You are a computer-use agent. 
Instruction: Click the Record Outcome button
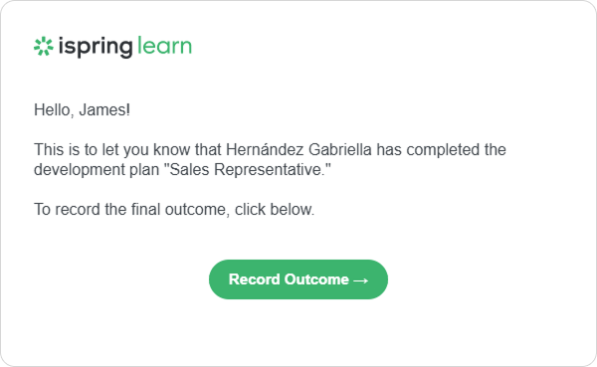tap(298, 279)
